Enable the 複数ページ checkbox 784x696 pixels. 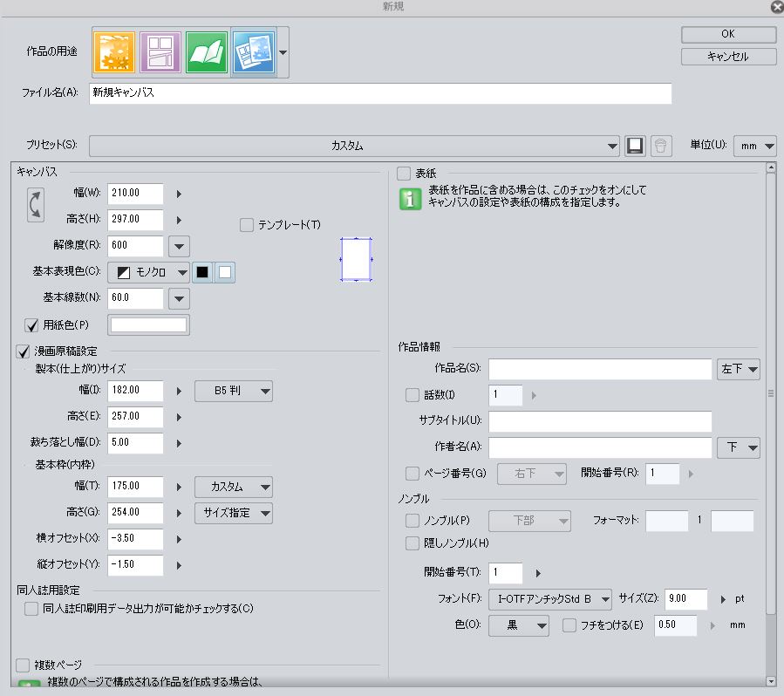pyautogui.click(x=23, y=665)
